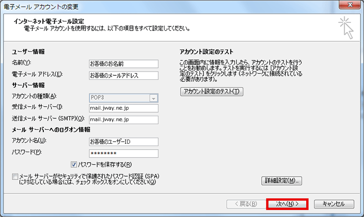The height and width of the screenshot is (217, 364).
Task: Click the 受信メール サーバー(I) label
Action: point(37,107)
